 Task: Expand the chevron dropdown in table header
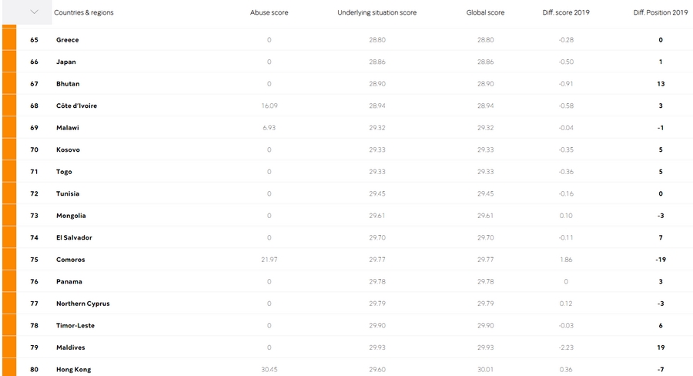34,12
